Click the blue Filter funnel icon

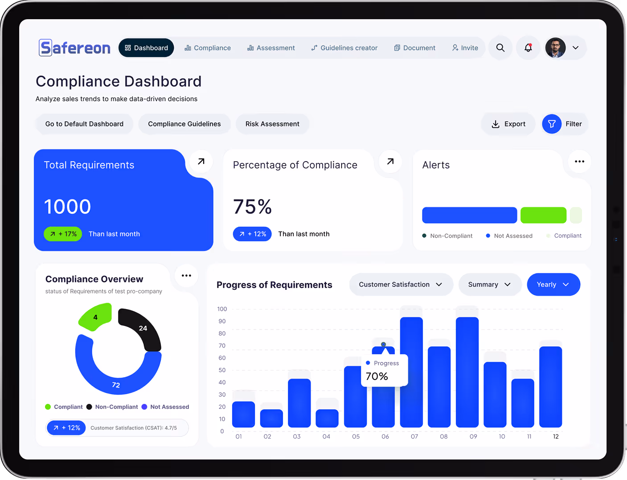552,124
